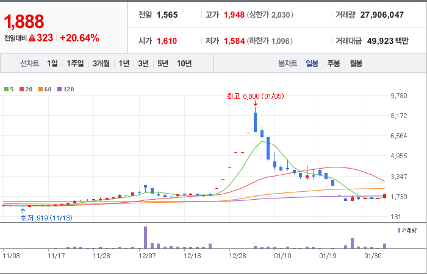Click 고가 value 1,948
This screenshot has height=274, width=427.
pyautogui.click(x=234, y=15)
